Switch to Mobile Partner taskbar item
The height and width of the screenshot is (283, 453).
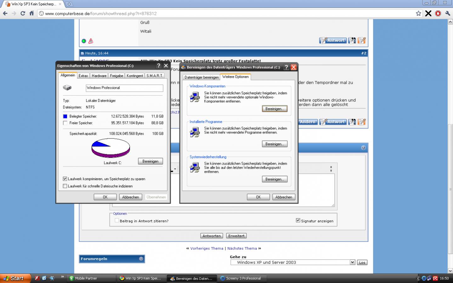pos(92,278)
